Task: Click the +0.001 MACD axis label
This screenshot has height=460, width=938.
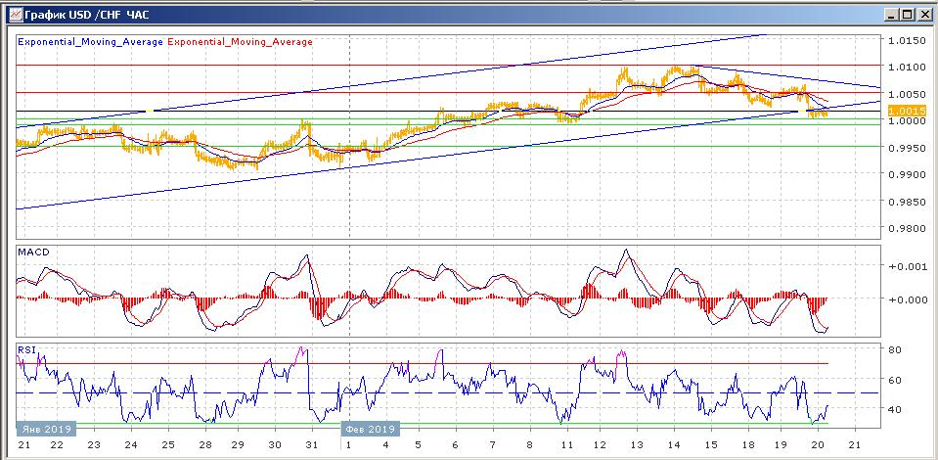Action: point(909,266)
